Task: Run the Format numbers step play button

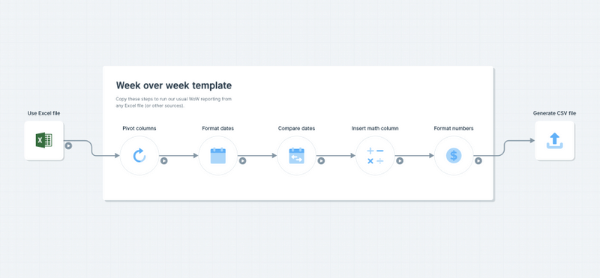Action: [x=478, y=161]
